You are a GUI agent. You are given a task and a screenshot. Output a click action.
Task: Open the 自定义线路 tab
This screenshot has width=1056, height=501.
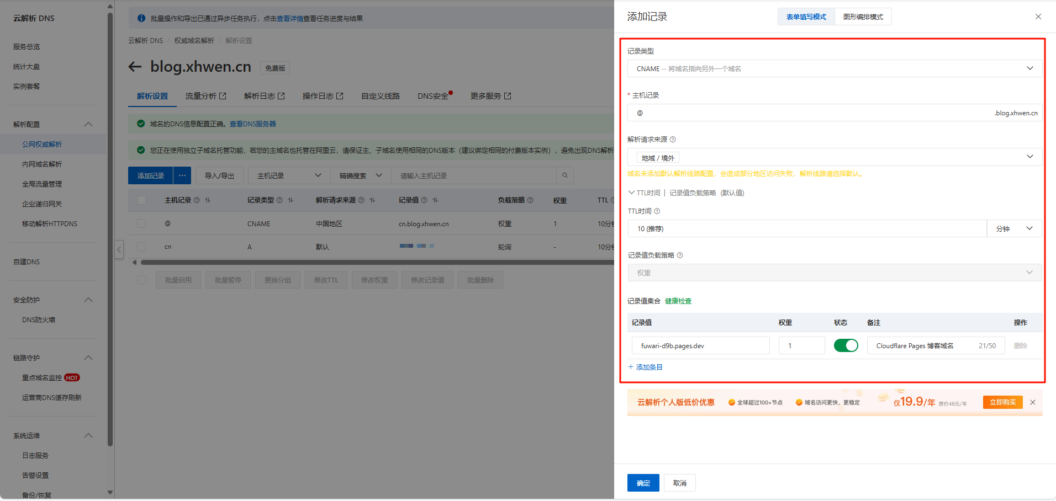[x=380, y=96]
